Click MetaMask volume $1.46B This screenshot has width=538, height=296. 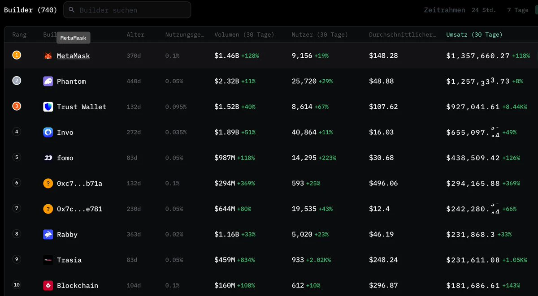click(x=227, y=56)
